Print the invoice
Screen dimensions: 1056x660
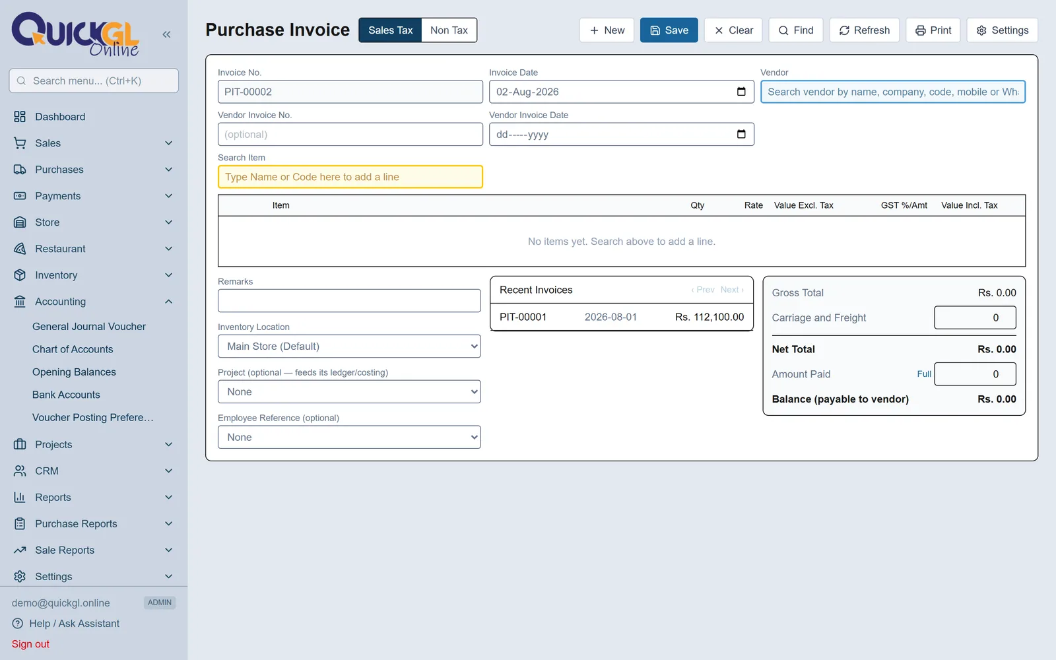click(933, 30)
